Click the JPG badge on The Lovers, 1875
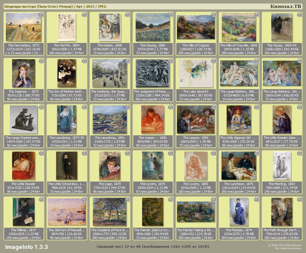This screenshot has width=306, height=253. pyautogui.click(x=170, y=154)
